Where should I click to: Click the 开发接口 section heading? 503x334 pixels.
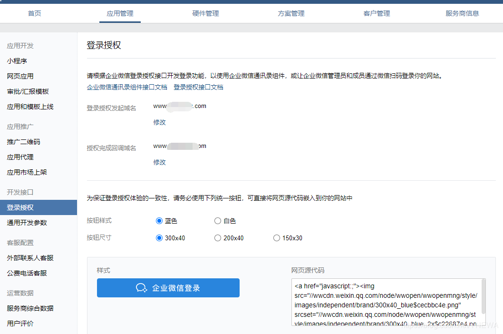[x=20, y=192]
